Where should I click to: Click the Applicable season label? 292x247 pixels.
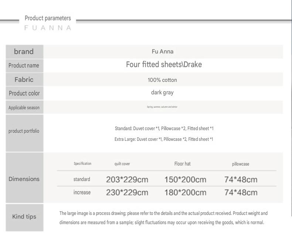coord(24,108)
